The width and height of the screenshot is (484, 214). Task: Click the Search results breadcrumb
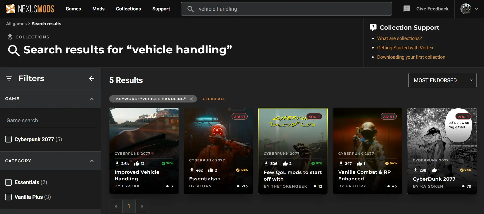coord(47,24)
